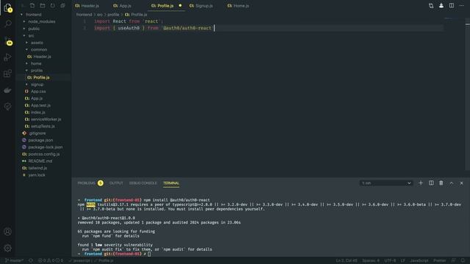470x264 pixels.
Task: Switch to the App.js editor tab
Action: point(123,6)
